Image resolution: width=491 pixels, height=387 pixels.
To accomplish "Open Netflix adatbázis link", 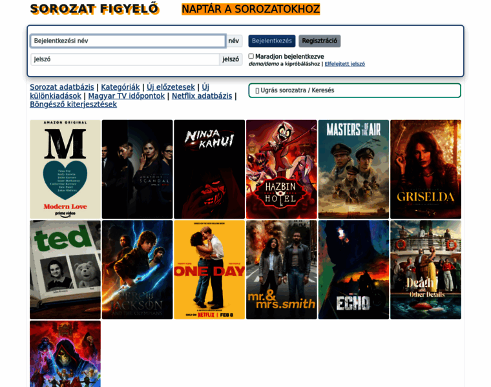I will point(202,95).
